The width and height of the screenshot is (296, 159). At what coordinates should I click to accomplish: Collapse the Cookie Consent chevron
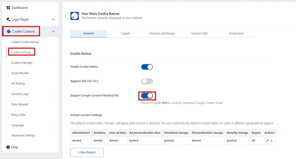point(53,31)
